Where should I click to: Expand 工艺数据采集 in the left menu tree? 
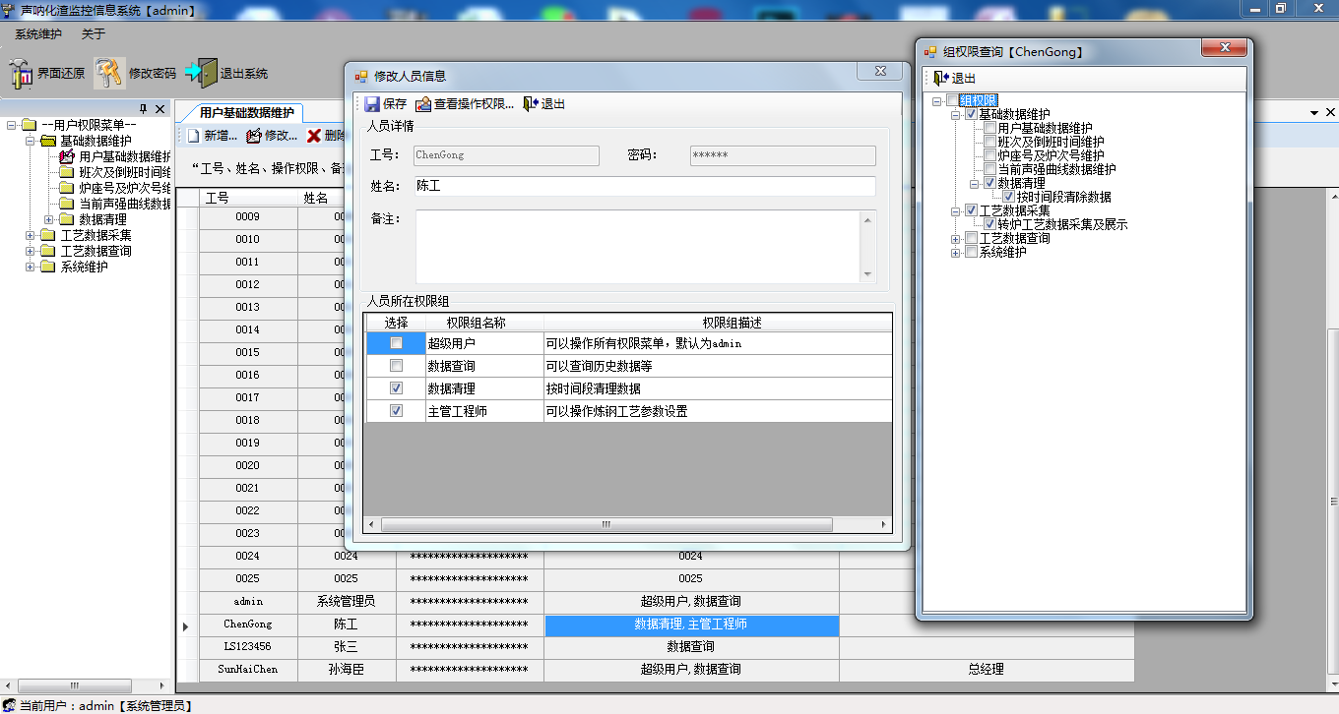coord(31,235)
